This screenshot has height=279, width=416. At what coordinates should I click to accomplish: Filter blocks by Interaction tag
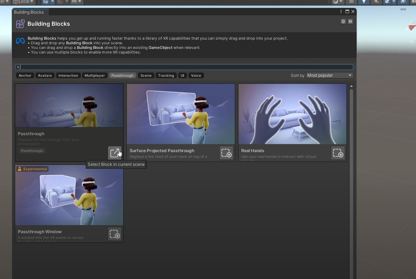[x=68, y=75]
